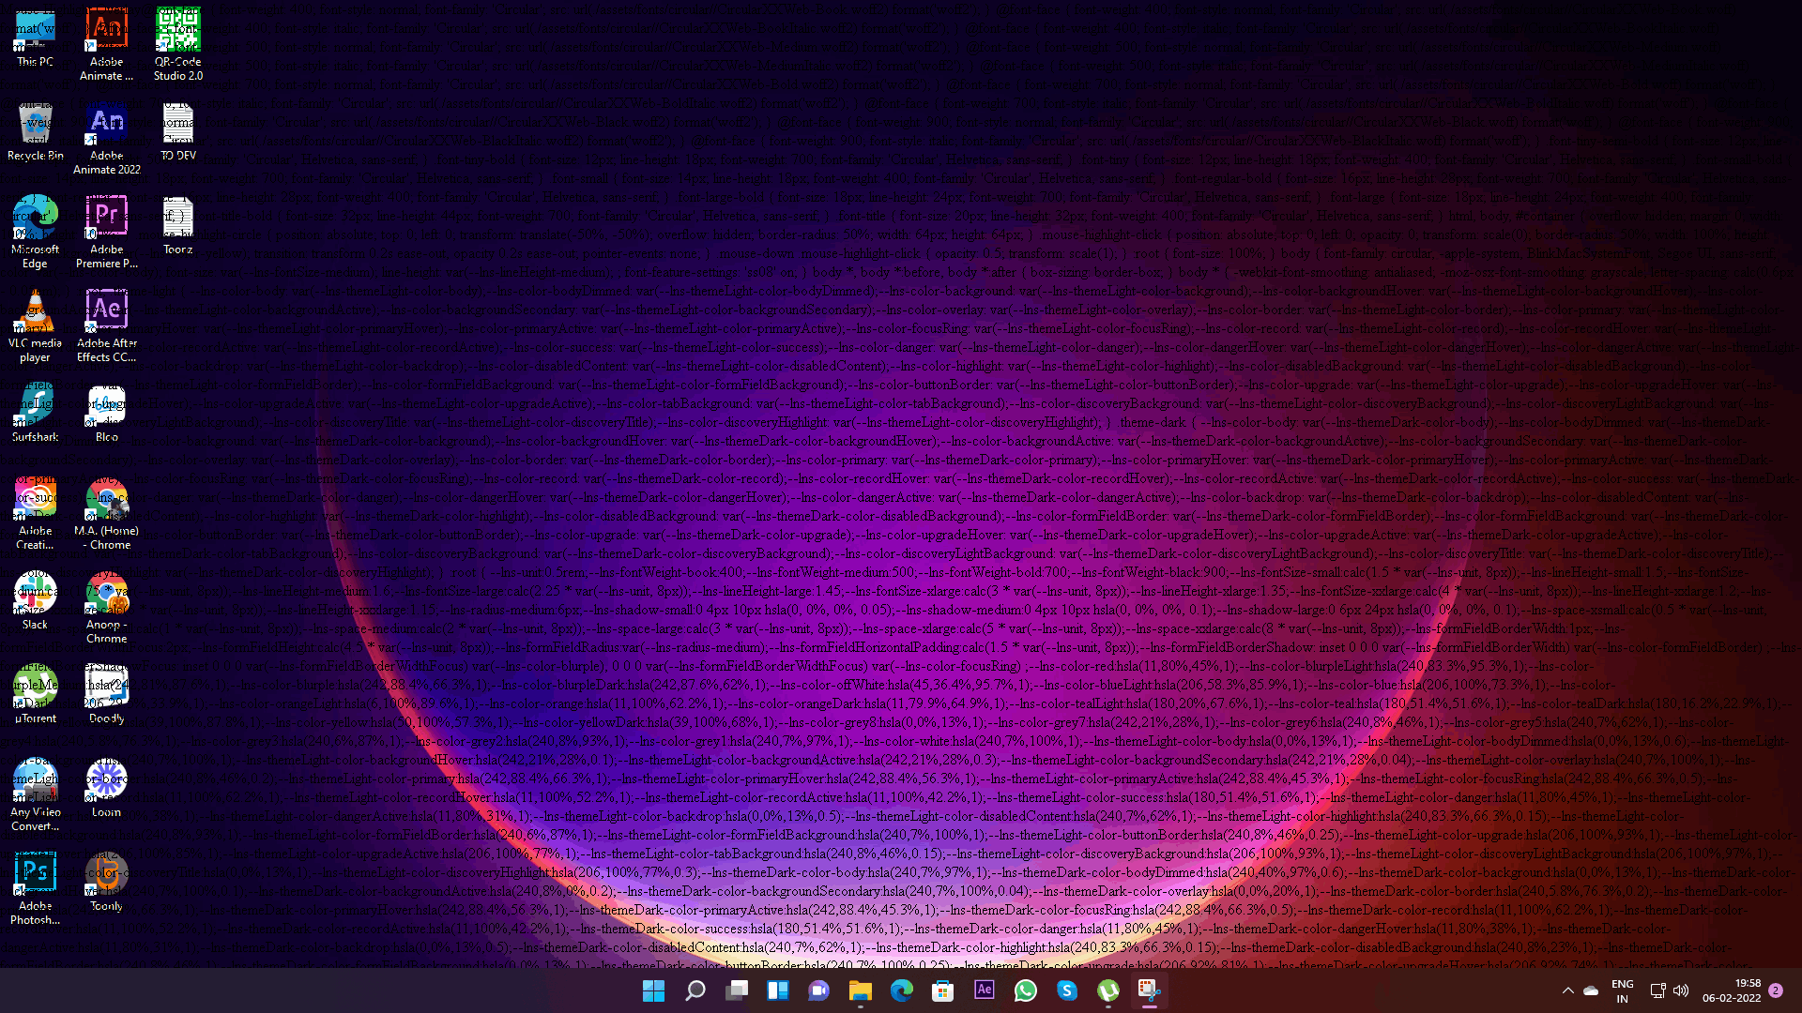
Task: Open uTorrent taskbar icon
Action: tap(1108, 990)
